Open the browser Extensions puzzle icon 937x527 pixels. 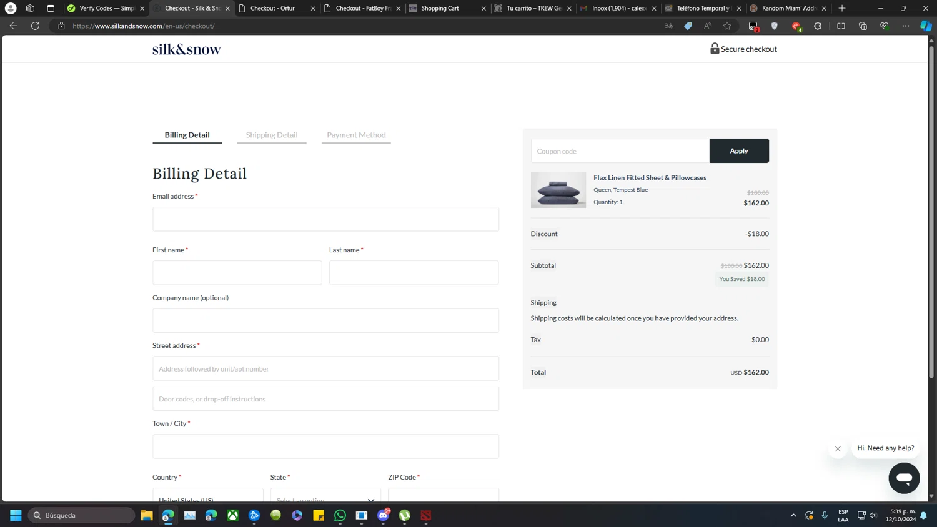[x=818, y=26]
